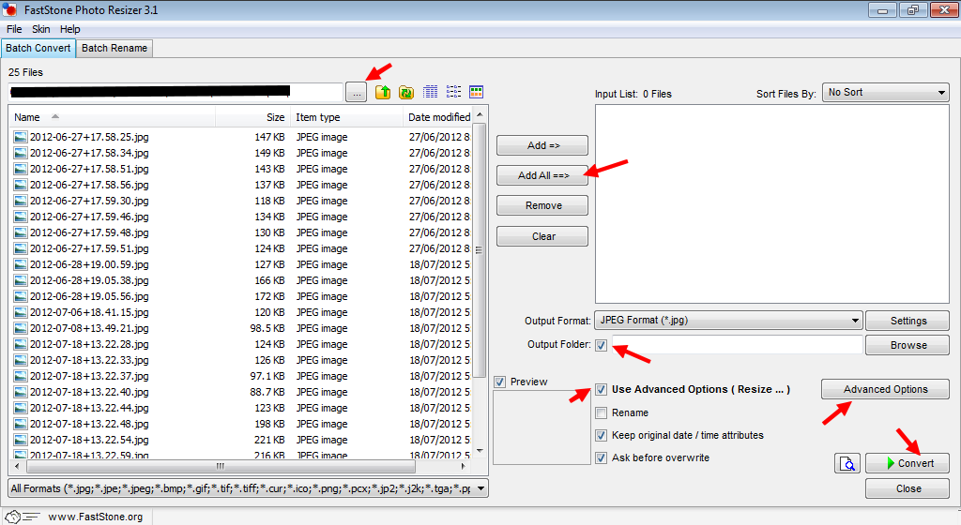Screen dimensions: 961x525
Task: Sort files by Size column header
Action: click(252, 117)
